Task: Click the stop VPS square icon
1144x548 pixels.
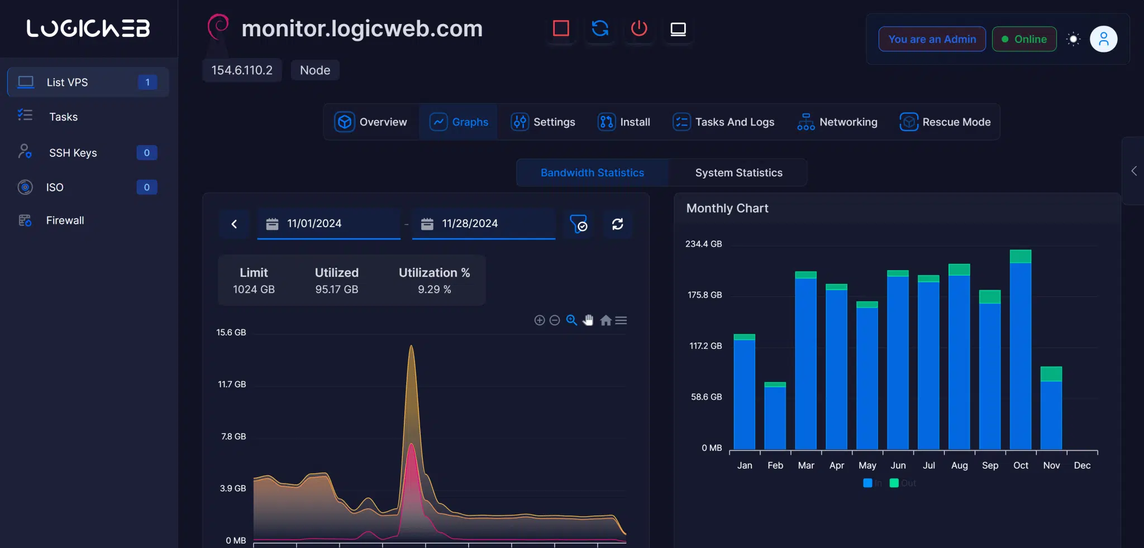Action: pyautogui.click(x=561, y=28)
